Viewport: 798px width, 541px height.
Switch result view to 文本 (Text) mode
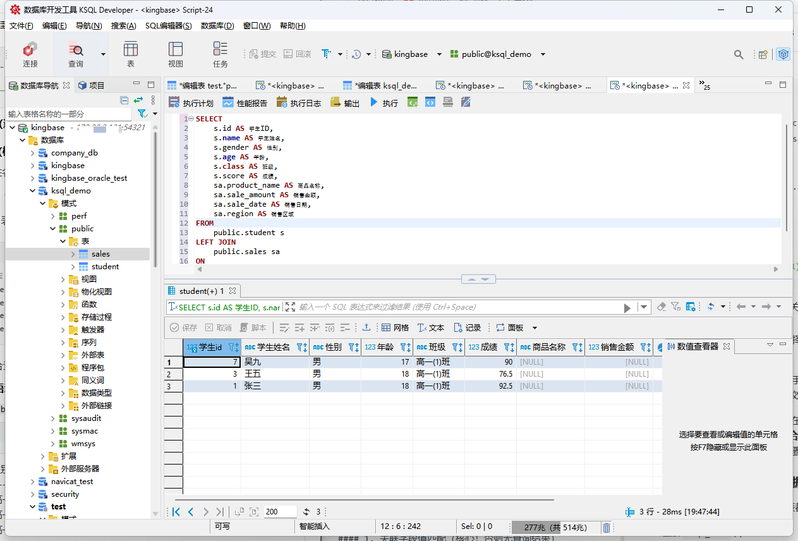click(431, 327)
